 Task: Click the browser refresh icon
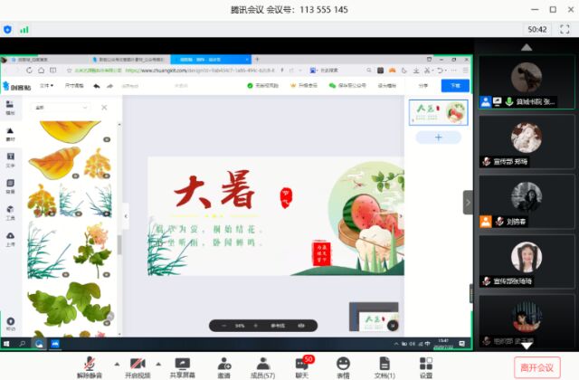[29, 71]
